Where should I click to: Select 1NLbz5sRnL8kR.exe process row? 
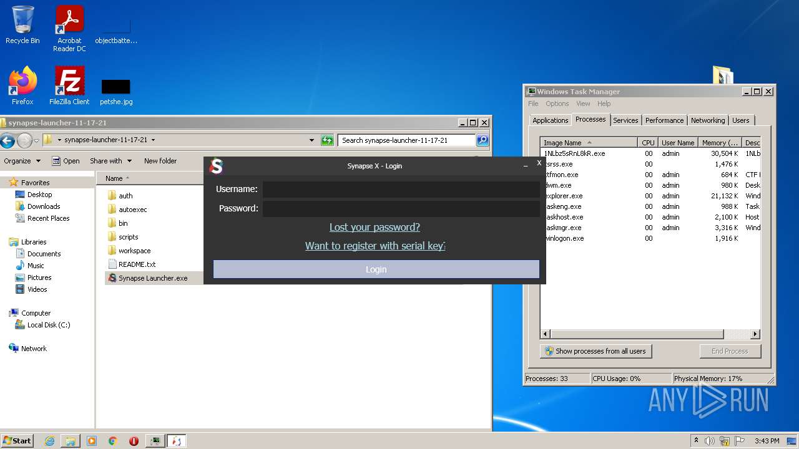point(650,153)
